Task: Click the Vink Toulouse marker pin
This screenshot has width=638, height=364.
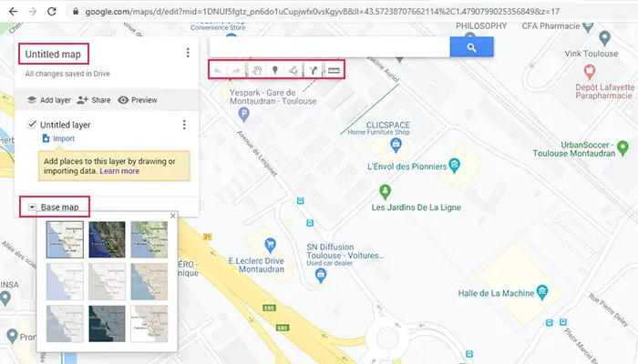Action: (x=604, y=38)
